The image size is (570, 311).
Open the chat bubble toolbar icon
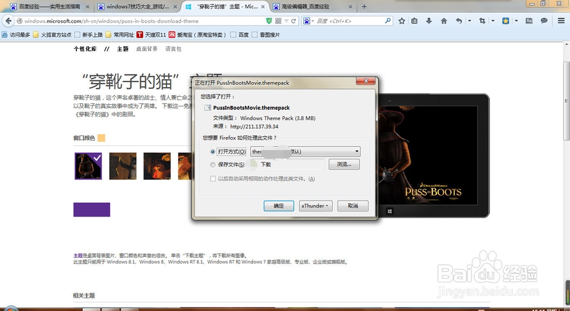pyautogui.click(x=544, y=21)
